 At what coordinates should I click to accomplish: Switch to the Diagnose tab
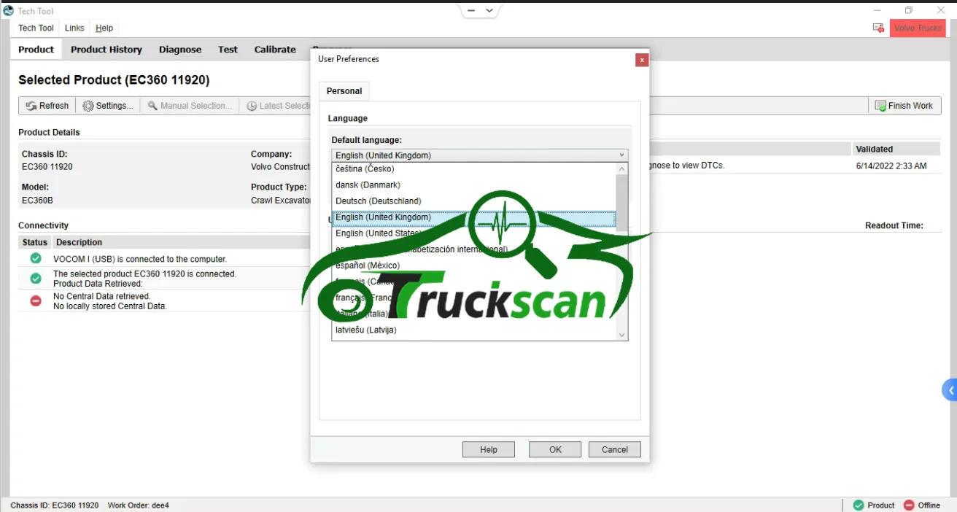pyautogui.click(x=180, y=50)
